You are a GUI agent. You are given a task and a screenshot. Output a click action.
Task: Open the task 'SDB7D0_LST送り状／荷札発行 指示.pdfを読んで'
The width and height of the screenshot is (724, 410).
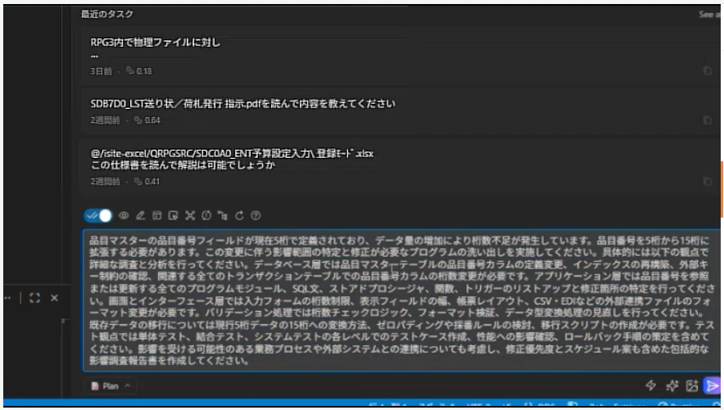(400, 111)
